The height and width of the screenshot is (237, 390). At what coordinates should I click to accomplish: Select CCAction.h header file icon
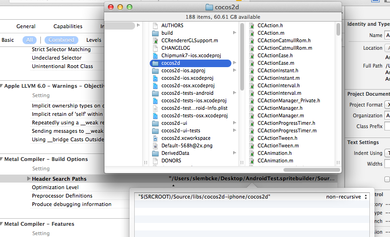point(252,25)
